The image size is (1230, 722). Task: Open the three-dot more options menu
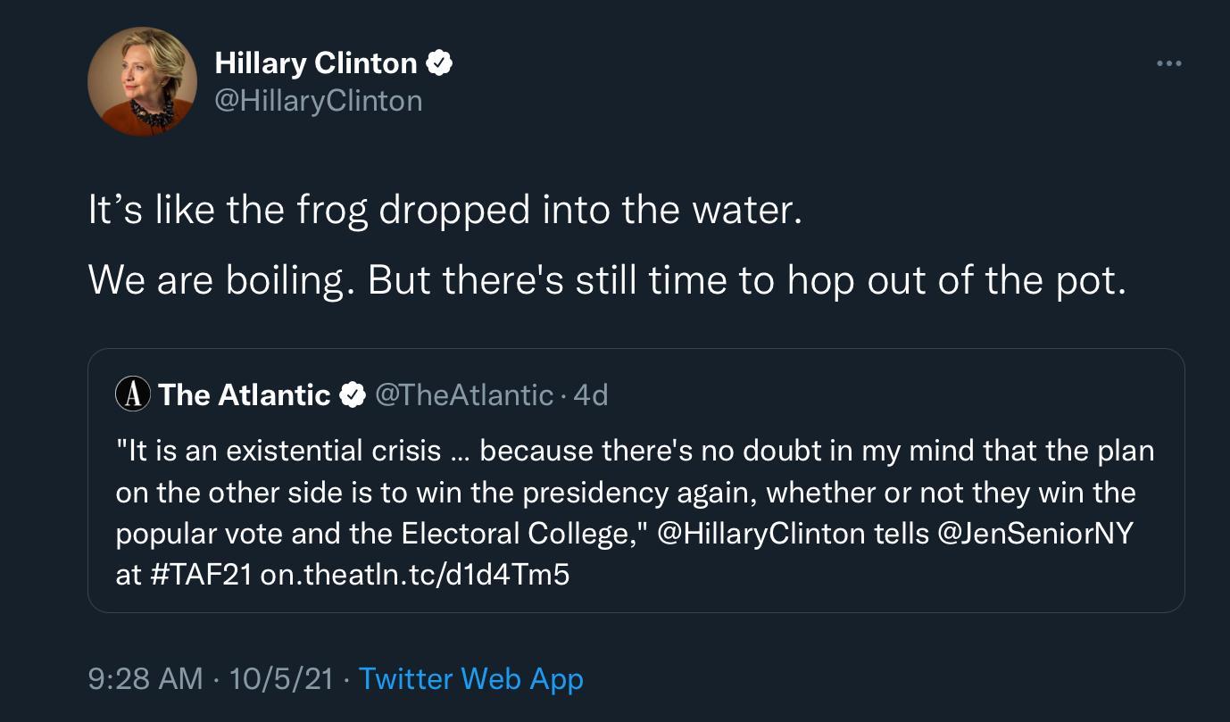(1168, 63)
